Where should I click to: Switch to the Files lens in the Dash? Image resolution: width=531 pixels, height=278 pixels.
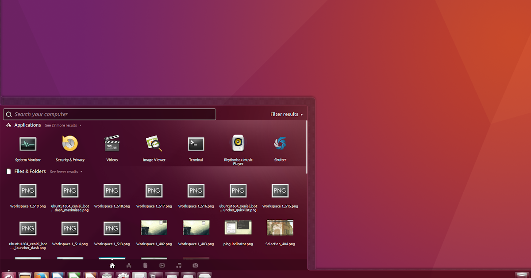pyautogui.click(x=146, y=265)
